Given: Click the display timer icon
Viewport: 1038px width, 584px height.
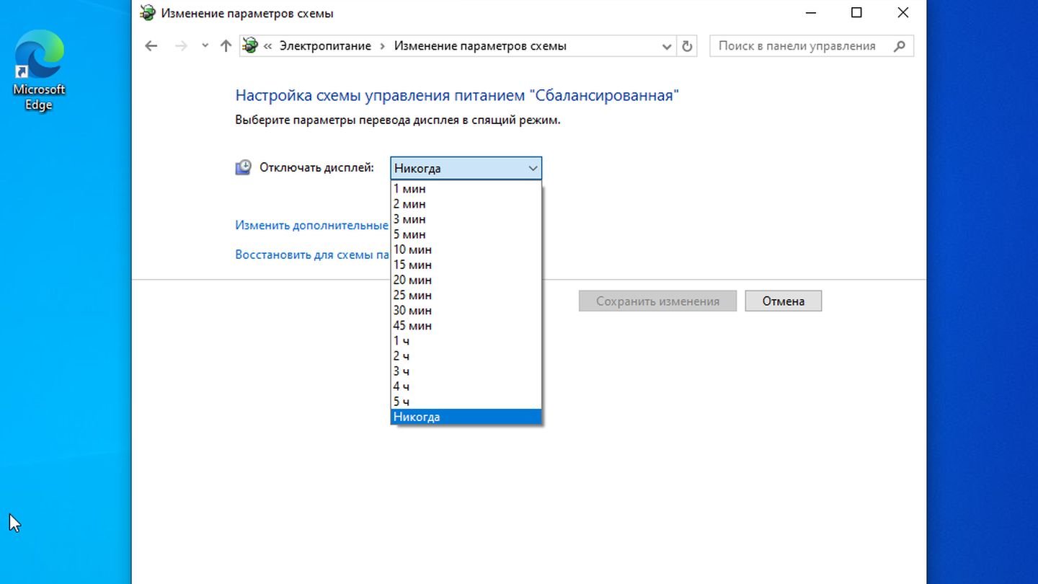Looking at the screenshot, I should 244,167.
